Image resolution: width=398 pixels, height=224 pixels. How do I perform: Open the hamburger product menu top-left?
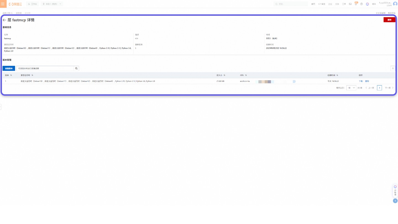point(3,4)
